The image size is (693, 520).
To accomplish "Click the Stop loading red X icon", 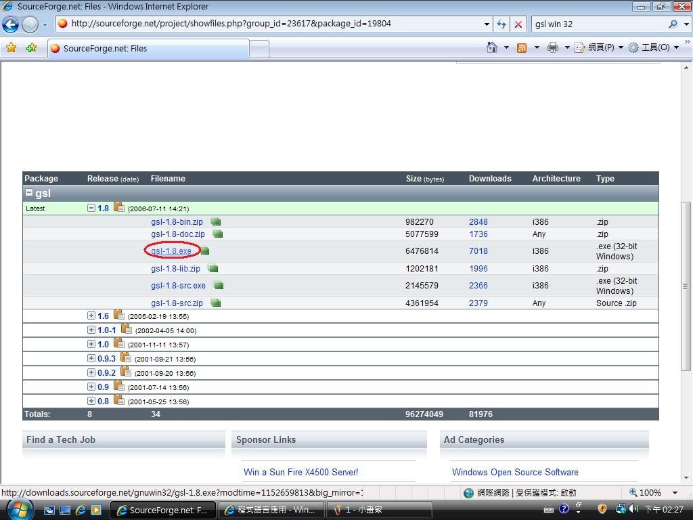I will click(x=518, y=24).
